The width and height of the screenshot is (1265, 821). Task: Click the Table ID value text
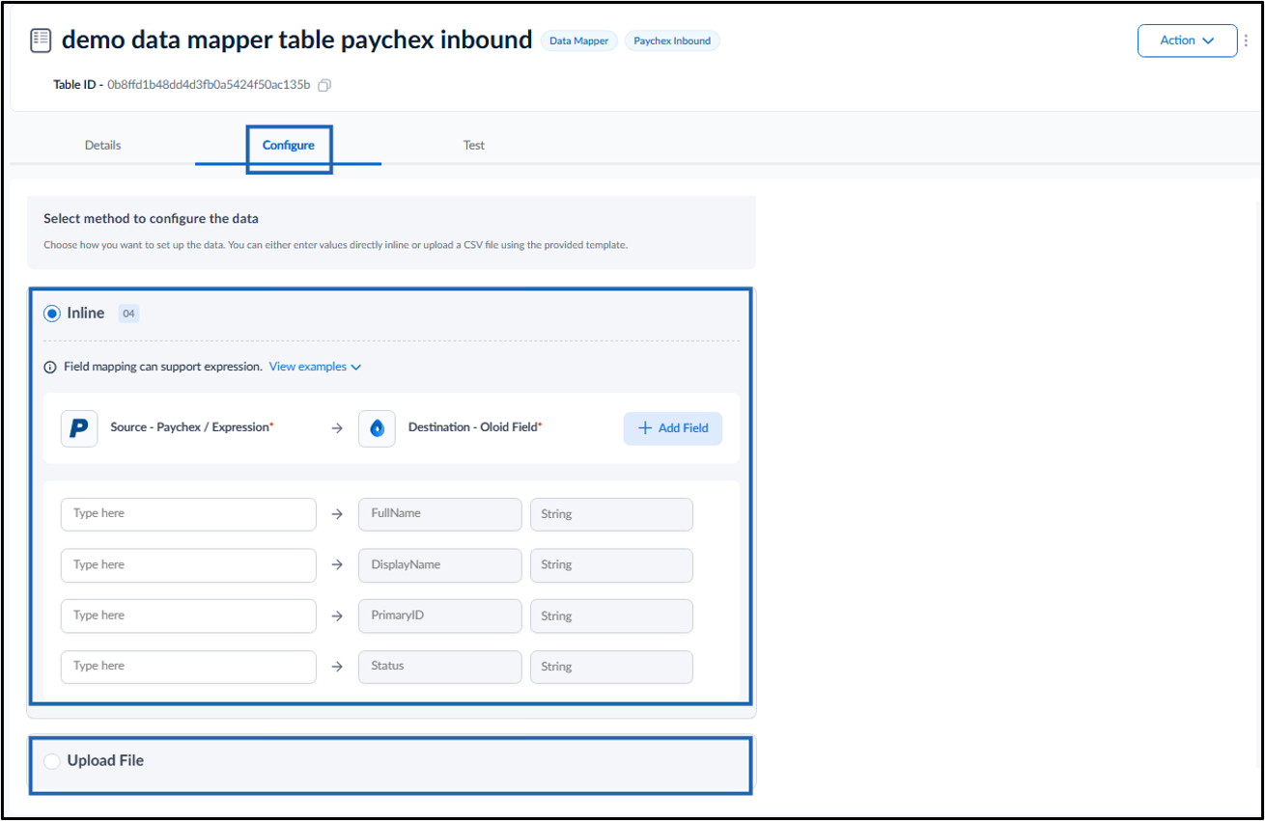(209, 85)
